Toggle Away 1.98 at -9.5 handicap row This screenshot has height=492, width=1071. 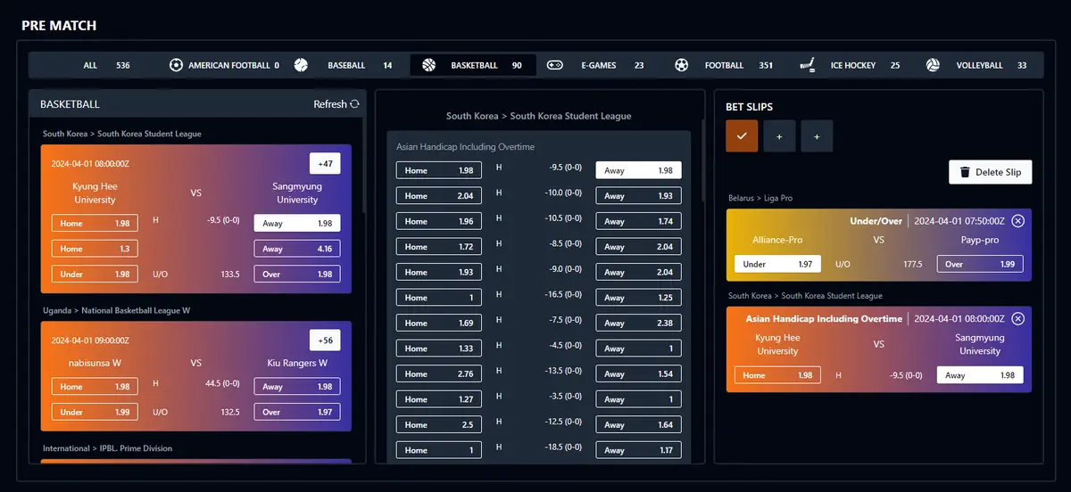[x=638, y=170]
